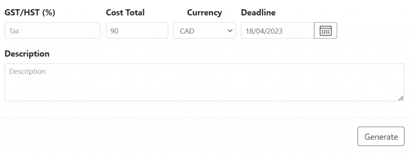The width and height of the screenshot is (411, 154).
Task: Expand the Currency combo box
Action: (x=204, y=30)
